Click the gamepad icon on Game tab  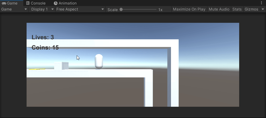[x=4, y=3]
